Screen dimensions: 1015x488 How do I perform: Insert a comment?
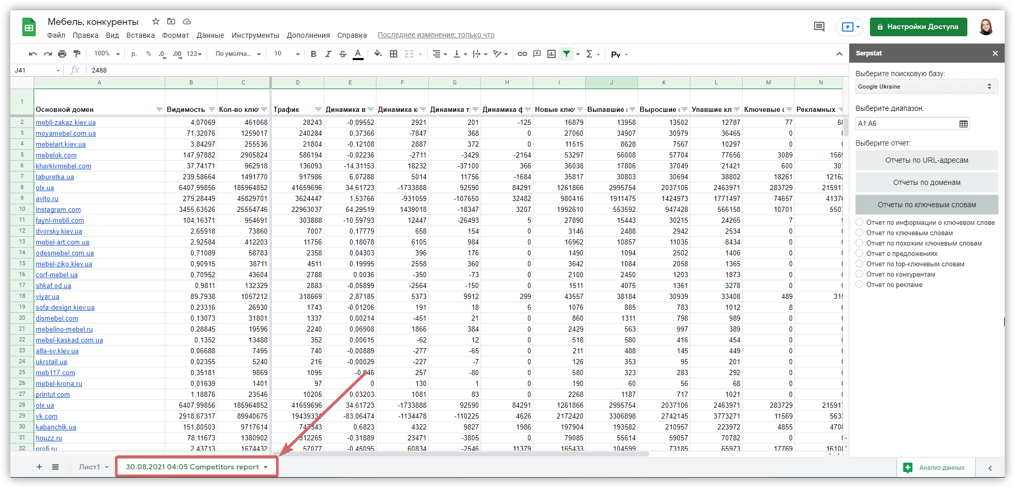[537, 54]
